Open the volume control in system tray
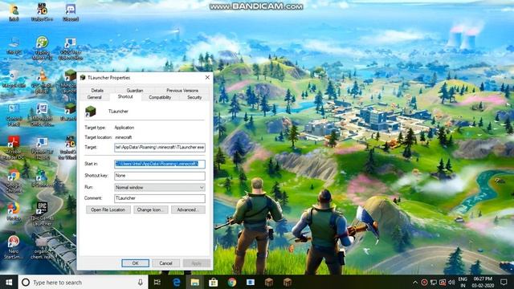The image size is (514, 289). coord(451,282)
